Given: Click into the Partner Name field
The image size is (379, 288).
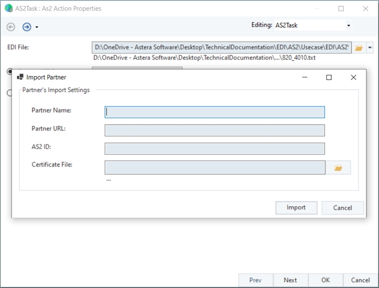Looking at the screenshot, I should tap(214, 112).
